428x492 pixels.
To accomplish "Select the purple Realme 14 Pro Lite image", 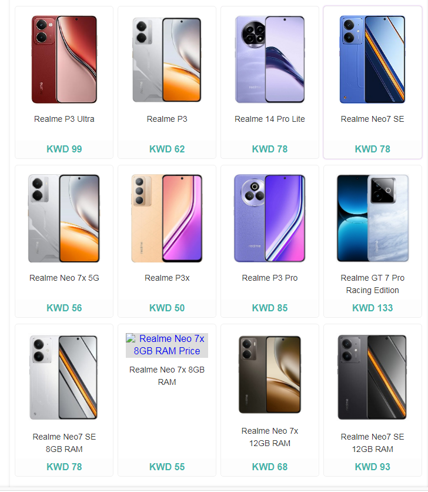I will coord(270,59).
